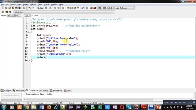
Task: Switch to the test1.c editor tab
Action: [x=27, y=16]
